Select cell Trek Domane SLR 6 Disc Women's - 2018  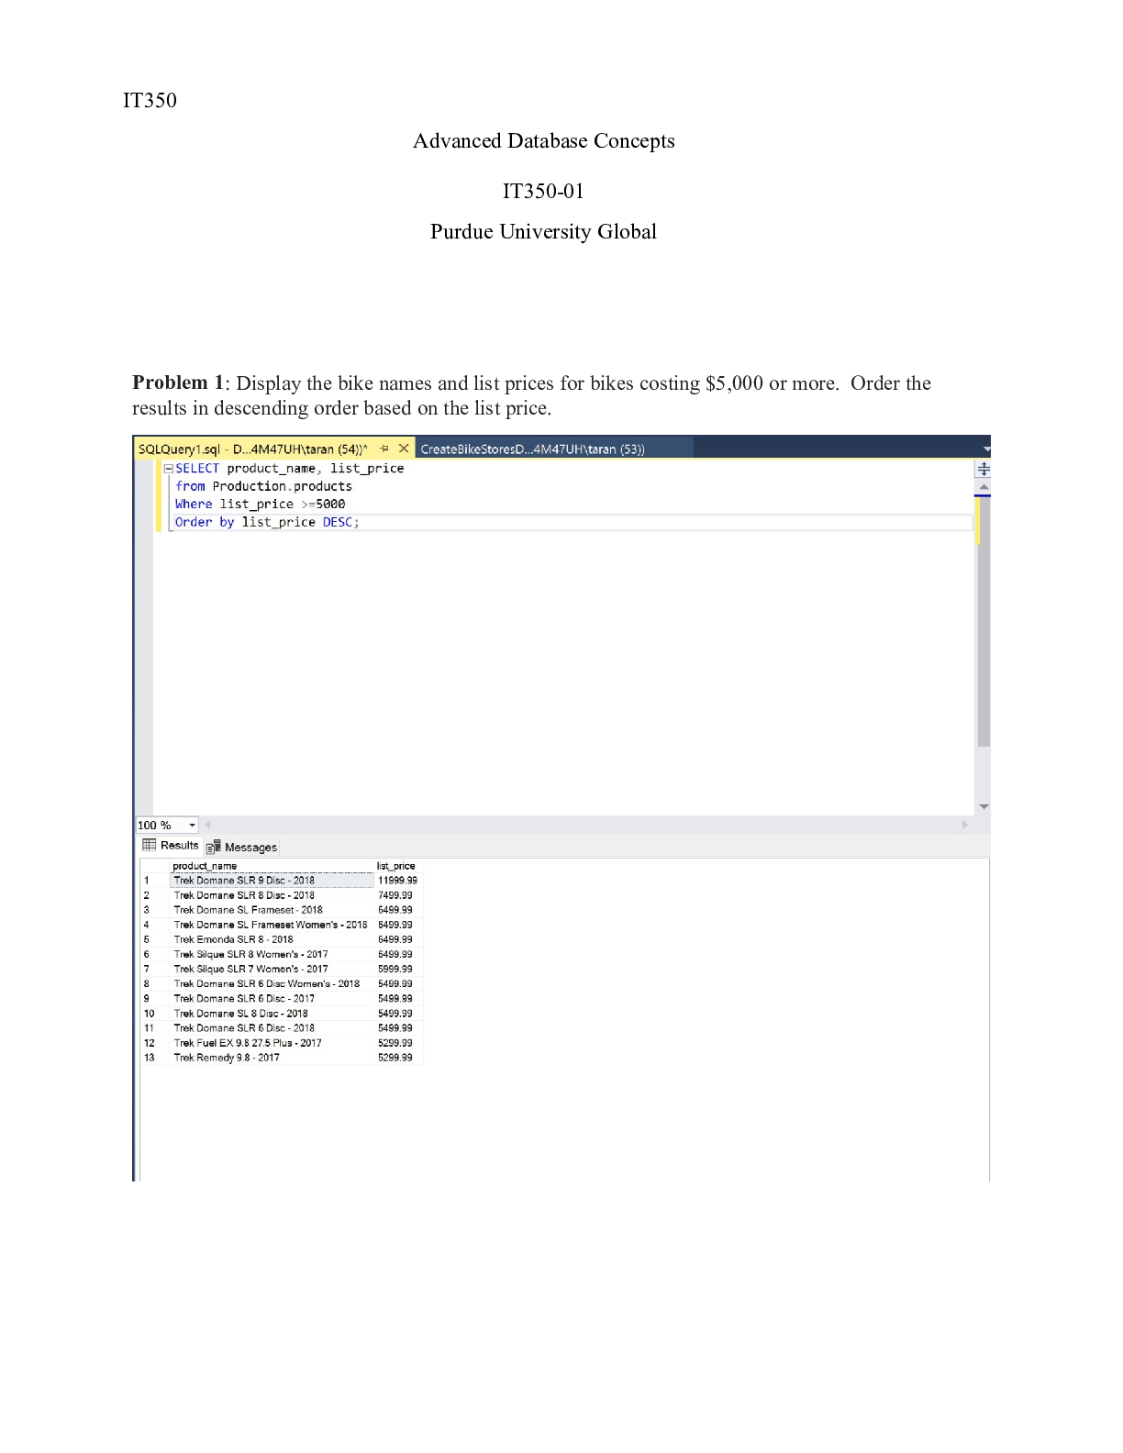[x=272, y=983]
